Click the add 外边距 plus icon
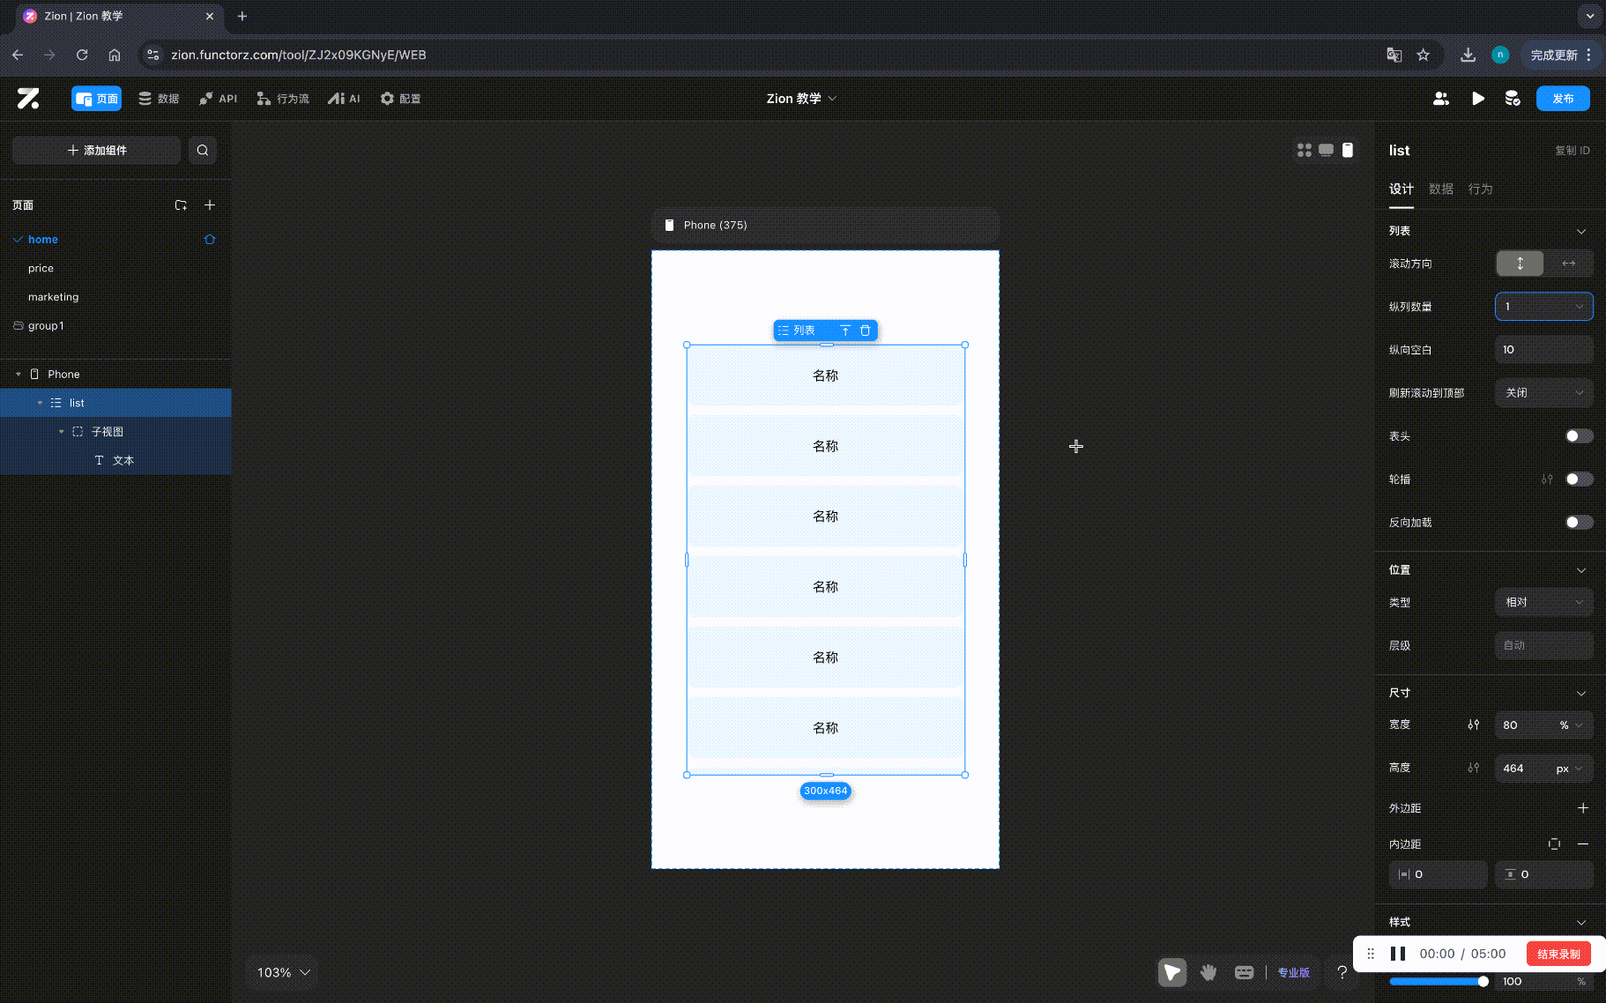This screenshot has height=1003, width=1606. tap(1582, 807)
